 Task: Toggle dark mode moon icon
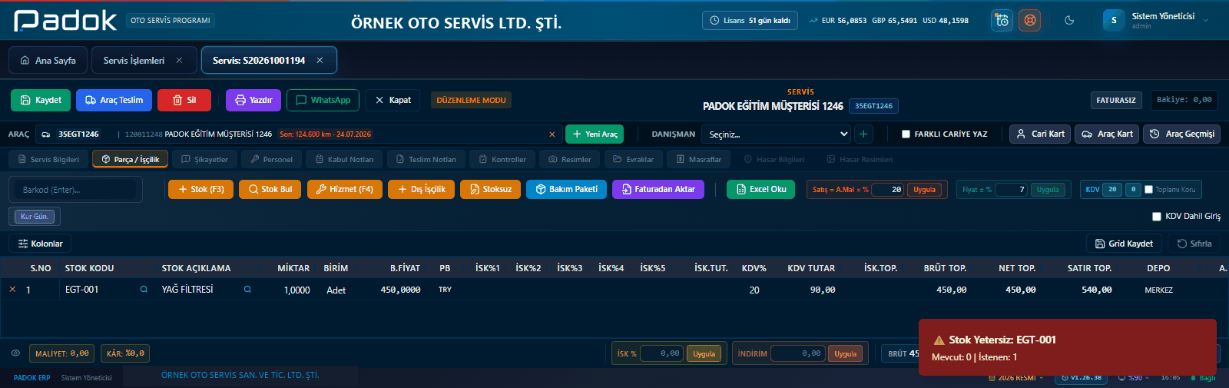(1069, 21)
